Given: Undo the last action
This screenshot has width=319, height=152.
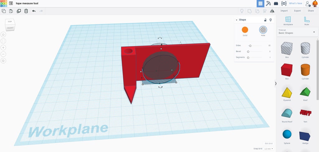Looking at the screenshot, I should (x=34, y=11).
